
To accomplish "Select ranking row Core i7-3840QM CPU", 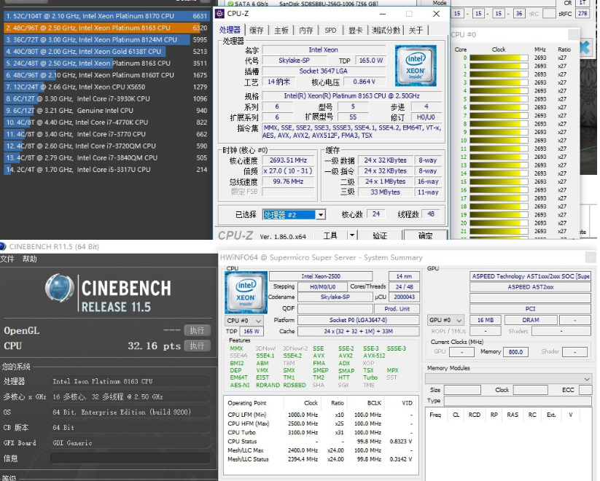I will pos(106,157).
